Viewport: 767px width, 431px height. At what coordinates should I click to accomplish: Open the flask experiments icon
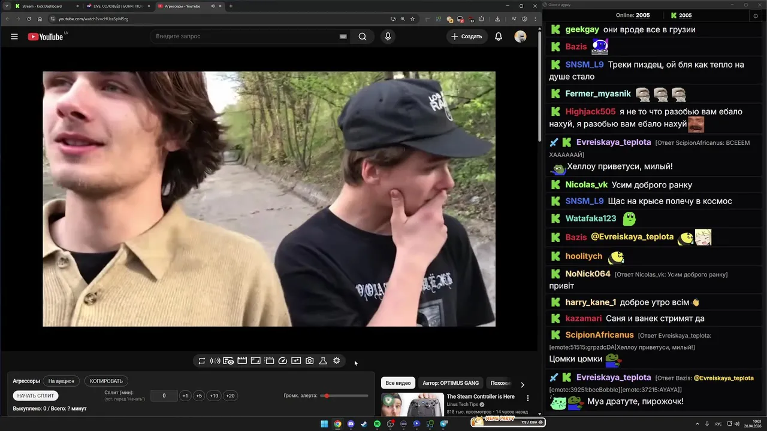click(x=323, y=361)
